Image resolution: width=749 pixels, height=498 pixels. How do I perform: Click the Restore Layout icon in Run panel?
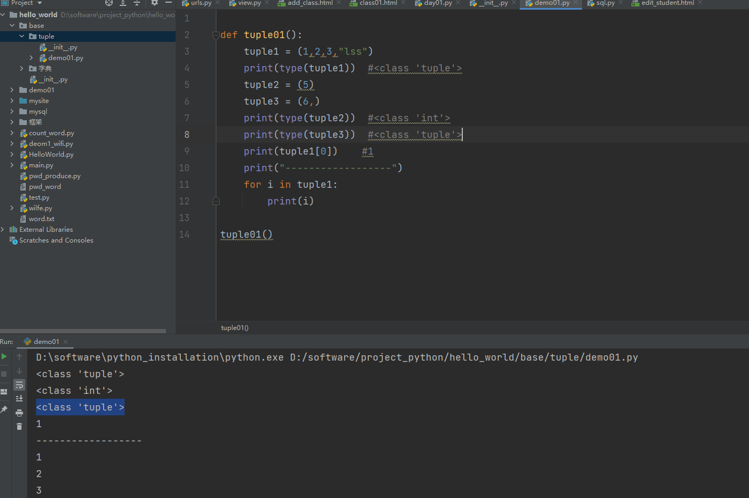pos(4,392)
